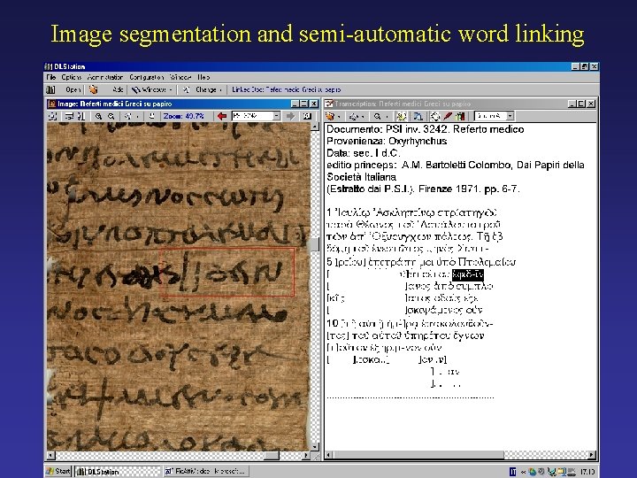This screenshot has height=478, width=637.
Task: Click the Open toolbar button
Action: click(x=73, y=89)
